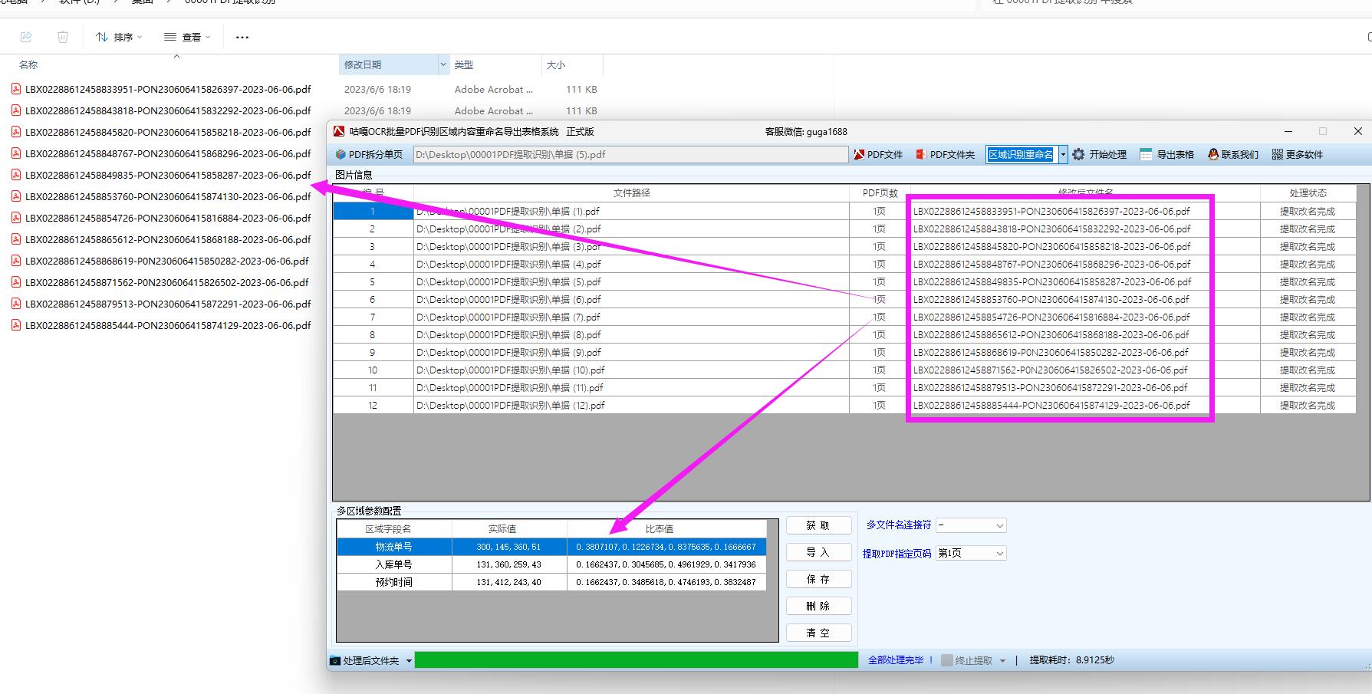Viewport: 1372px width, 694px height.
Task: Click ratio value 0.1662437, 0.3485618 cell
Action: [x=666, y=582]
